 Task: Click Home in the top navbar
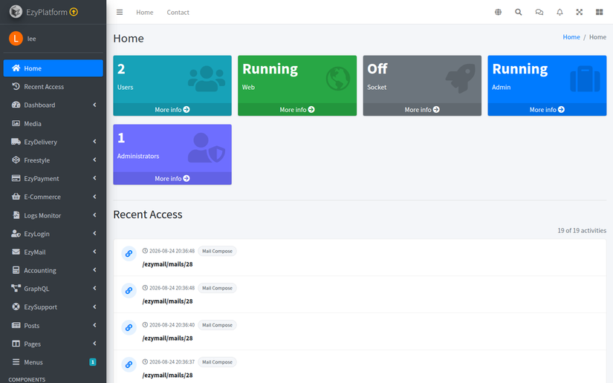pos(145,13)
